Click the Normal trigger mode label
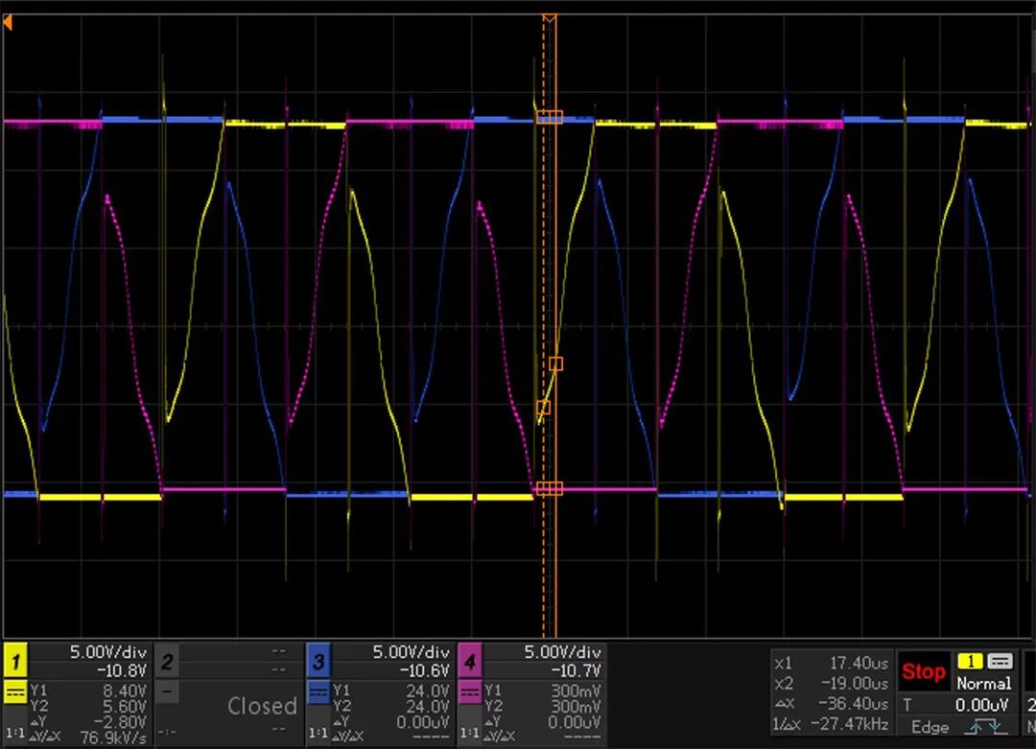 pyautogui.click(x=984, y=683)
